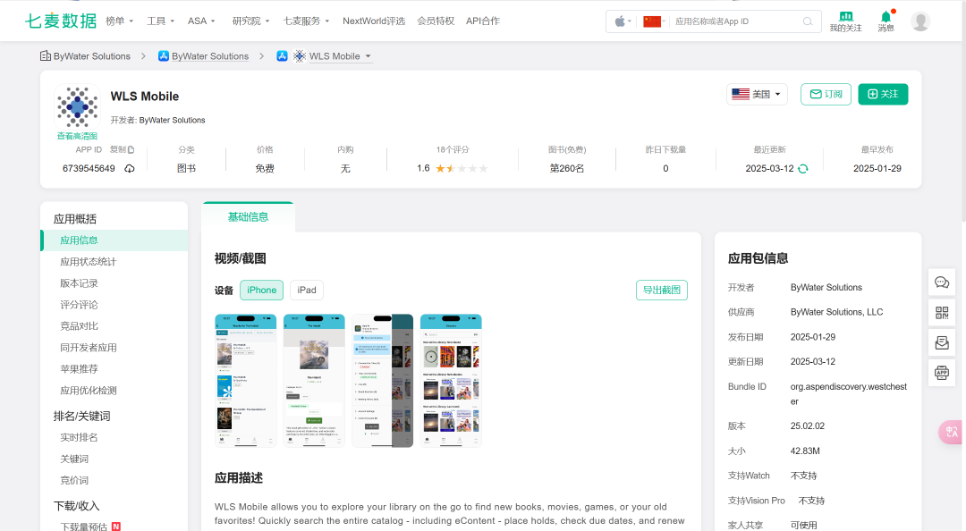Click the 关注 button
This screenshot has height=531, width=966.
(883, 94)
